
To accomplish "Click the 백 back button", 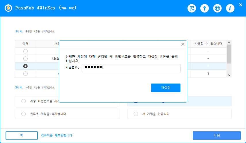I will coord(22,136).
